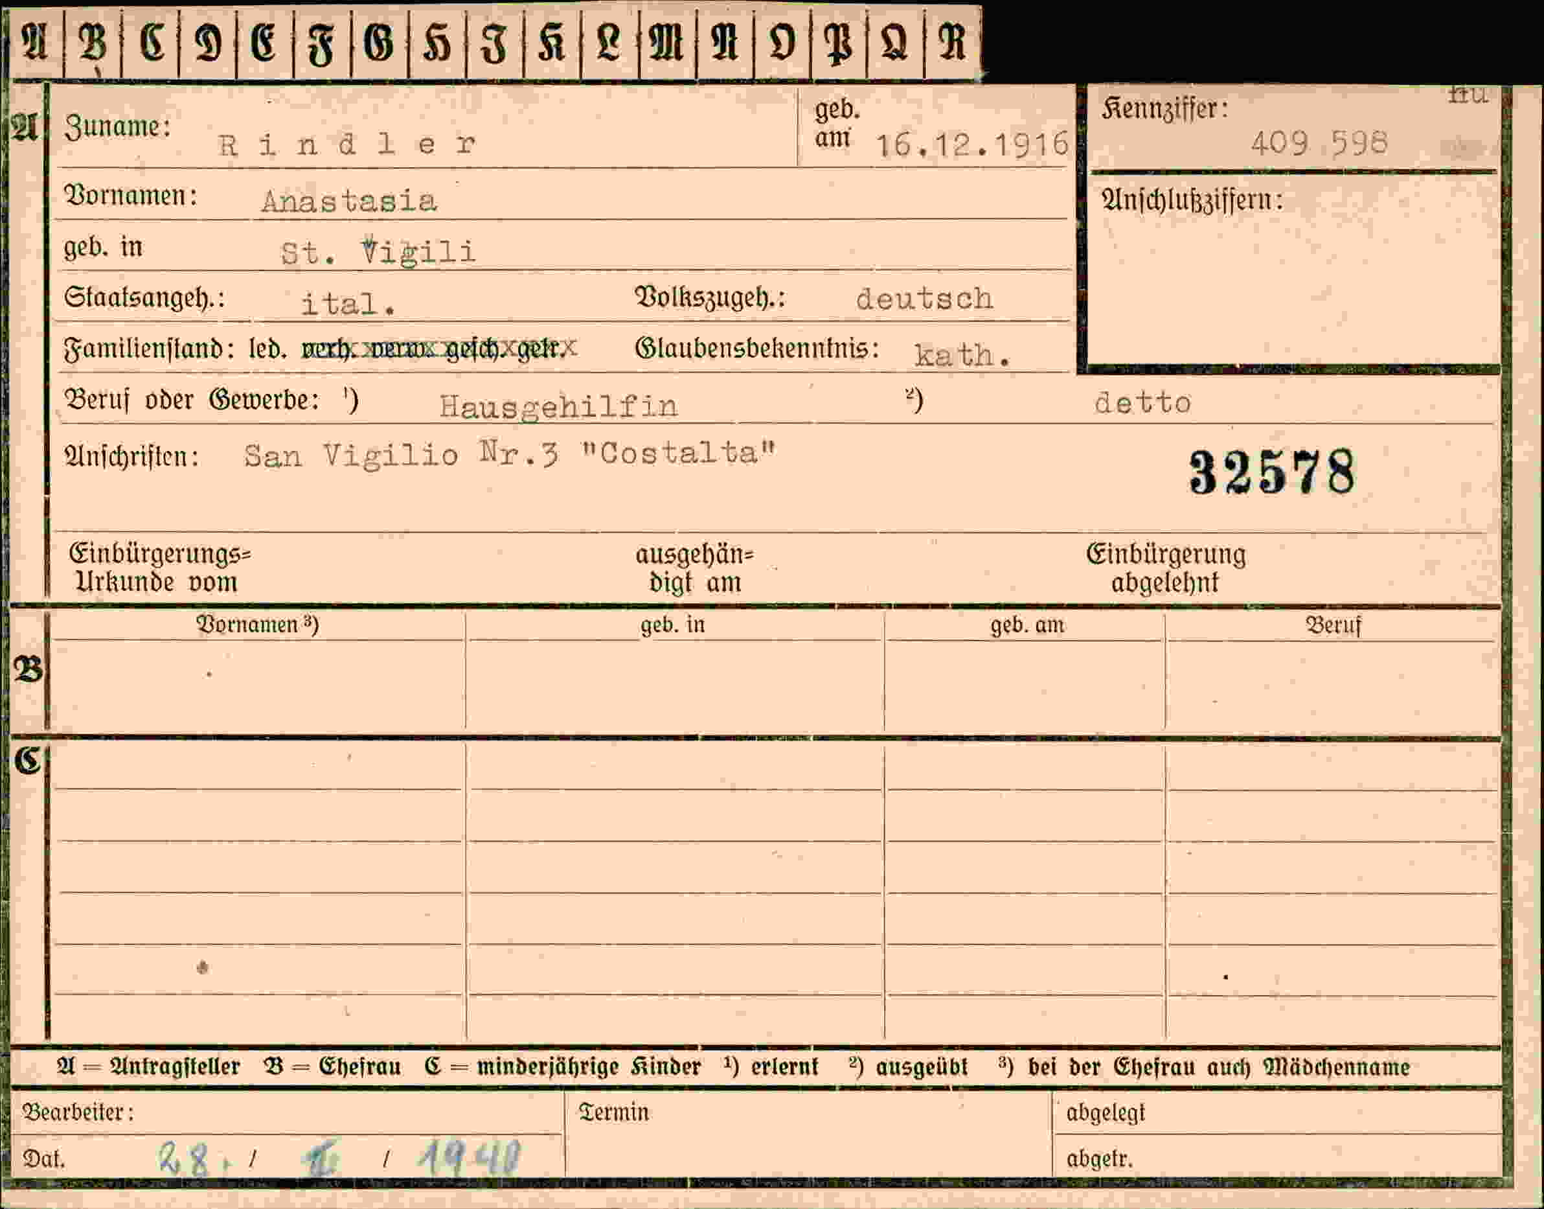The height and width of the screenshot is (1209, 1544).
Task: Click the unstruck marital status "led."
Action: click(267, 349)
